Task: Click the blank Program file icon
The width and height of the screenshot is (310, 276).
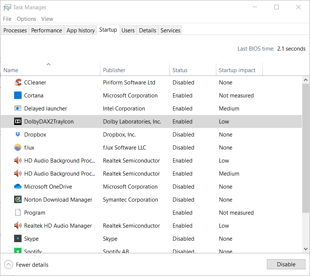Action: (x=18, y=212)
